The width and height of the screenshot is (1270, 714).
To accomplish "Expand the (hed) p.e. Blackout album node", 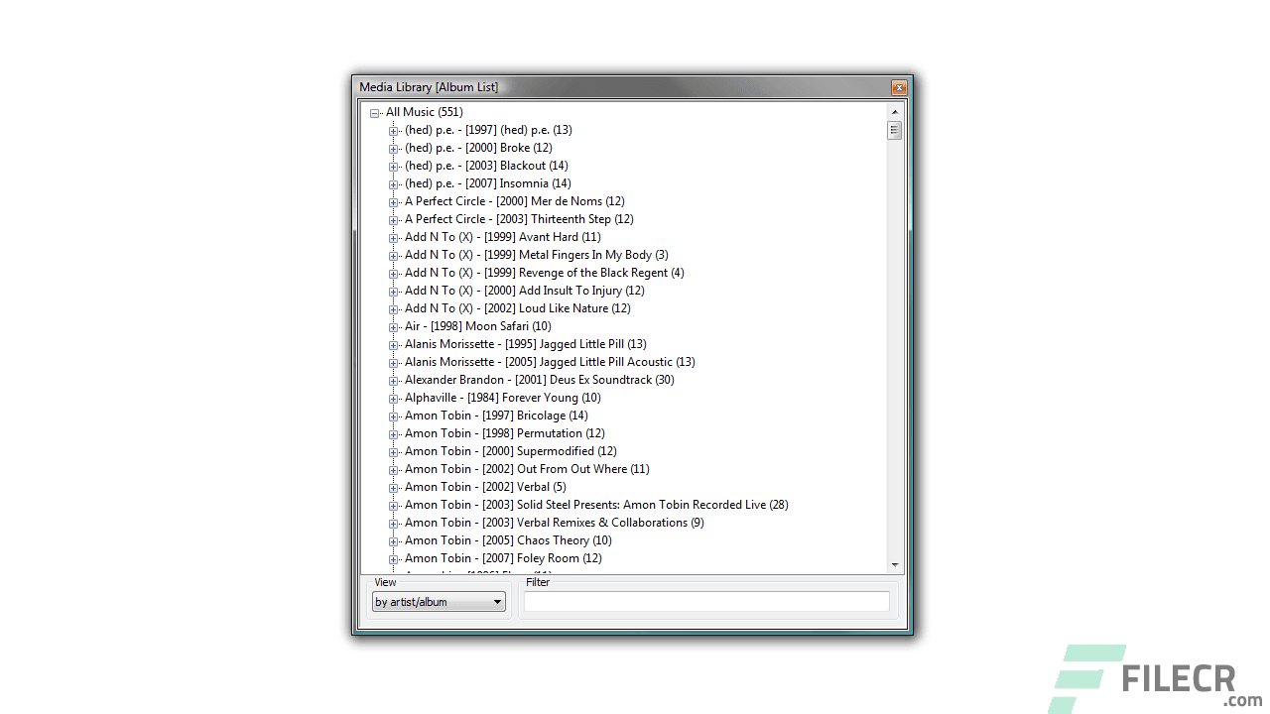I will [x=394, y=167].
